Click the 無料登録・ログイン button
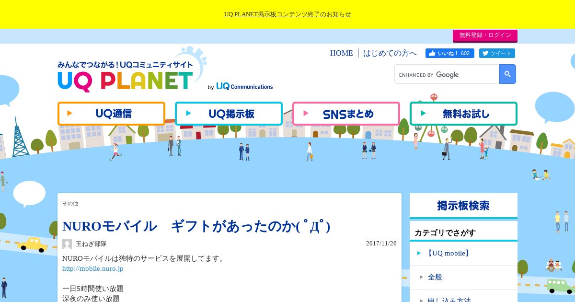This screenshot has width=575, height=302. click(485, 35)
